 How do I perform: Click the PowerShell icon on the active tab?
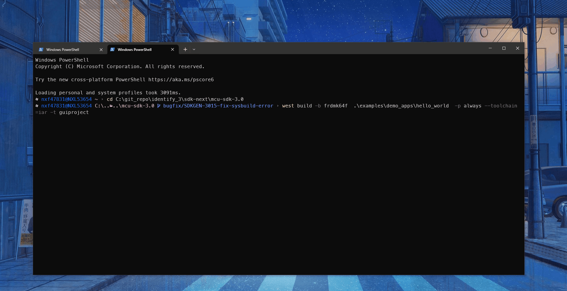[x=113, y=49]
